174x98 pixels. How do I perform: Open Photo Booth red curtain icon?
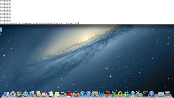point(70,94)
